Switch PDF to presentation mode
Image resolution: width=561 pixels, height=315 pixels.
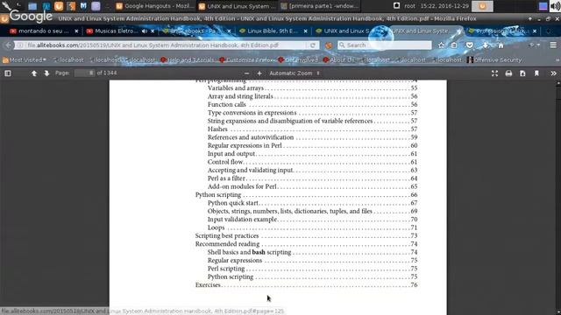tap(494, 73)
